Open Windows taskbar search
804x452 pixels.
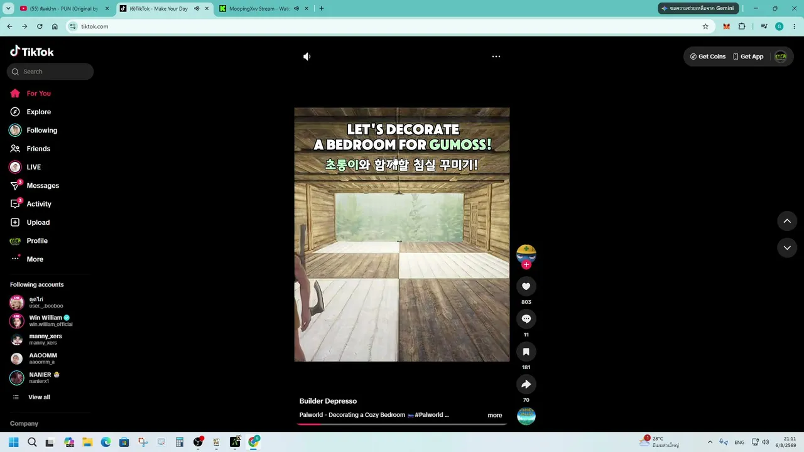click(32, 442)
